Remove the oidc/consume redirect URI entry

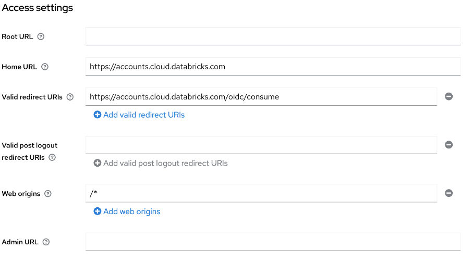[448, 96]
